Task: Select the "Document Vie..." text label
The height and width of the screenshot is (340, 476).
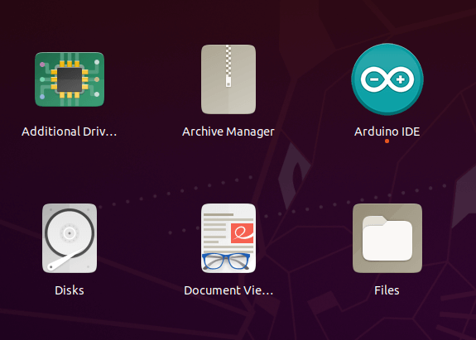Action: point(228,290)
